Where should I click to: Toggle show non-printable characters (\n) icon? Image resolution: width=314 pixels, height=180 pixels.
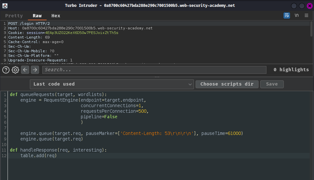297,15
